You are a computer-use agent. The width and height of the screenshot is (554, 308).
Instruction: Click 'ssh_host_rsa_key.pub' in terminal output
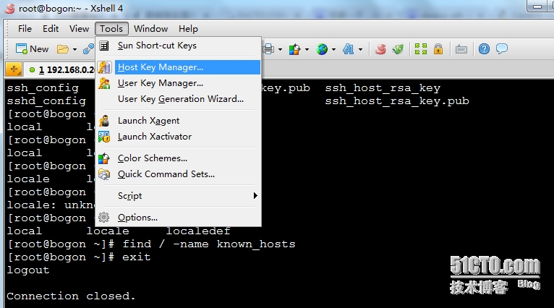pyautogui.click(x=397, y=101)
